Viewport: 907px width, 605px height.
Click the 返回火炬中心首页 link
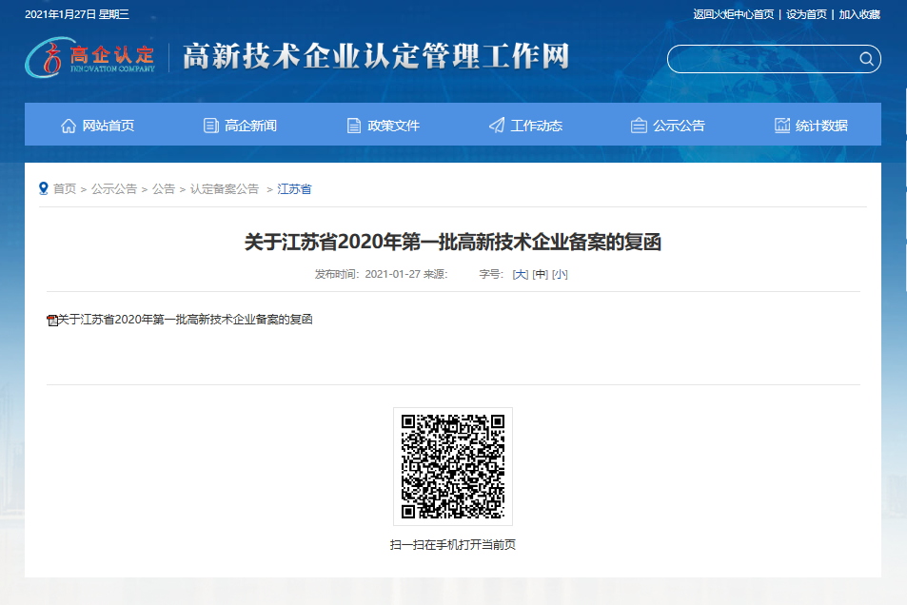[734, 14]
